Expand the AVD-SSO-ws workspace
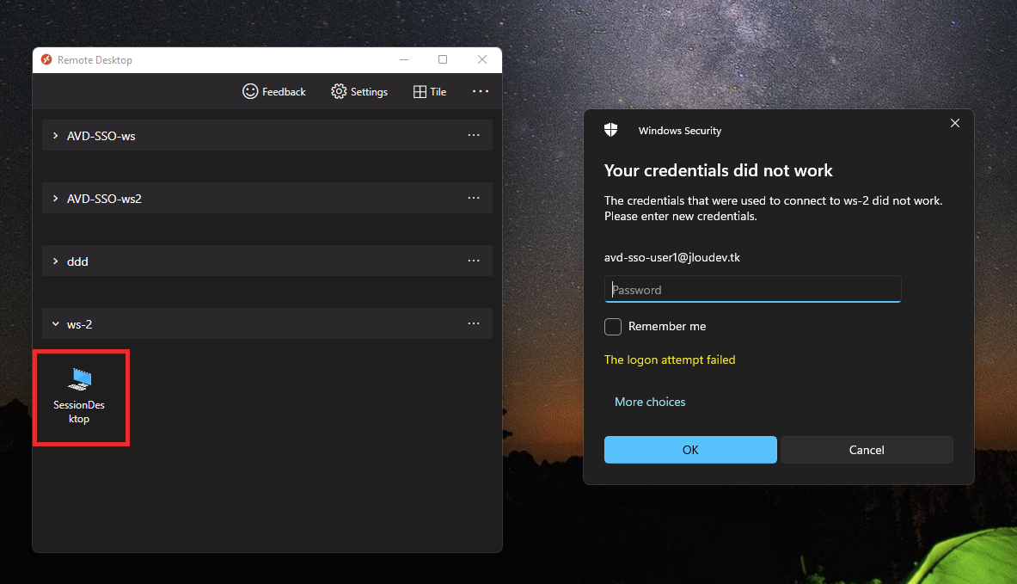Viewport: 1017px width, 584px height. [56, 136]
